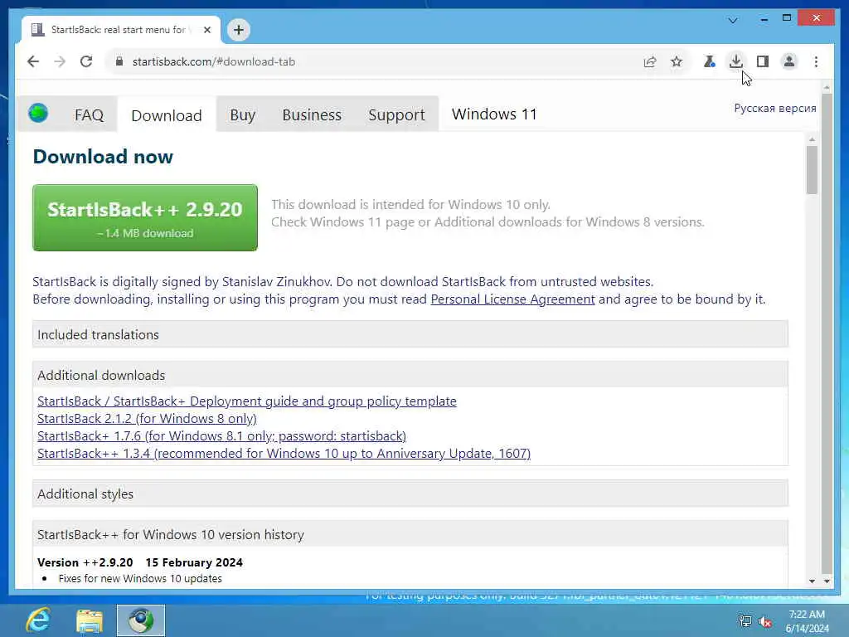Image resolution: width=849 pixels, height=637 pixels.
Task: Click the site security lock icon
Action: coord(119,61)
